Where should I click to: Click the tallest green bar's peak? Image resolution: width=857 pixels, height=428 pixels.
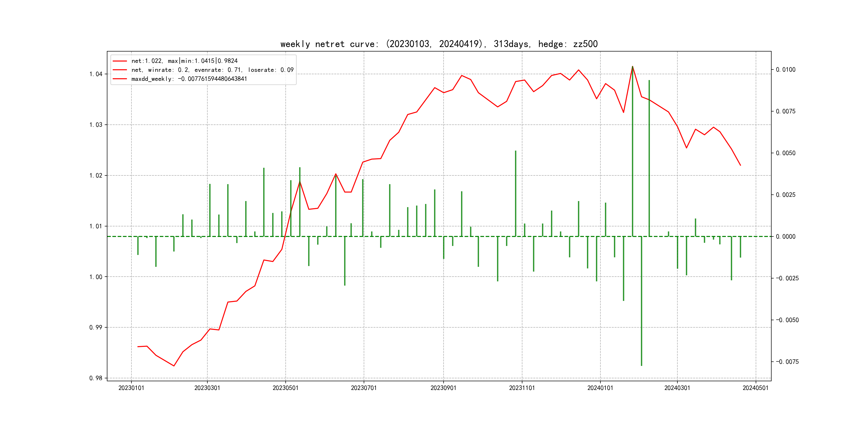click(x=632, y=67)
